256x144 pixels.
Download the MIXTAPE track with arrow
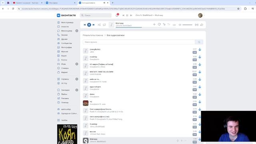pos(200,72)
